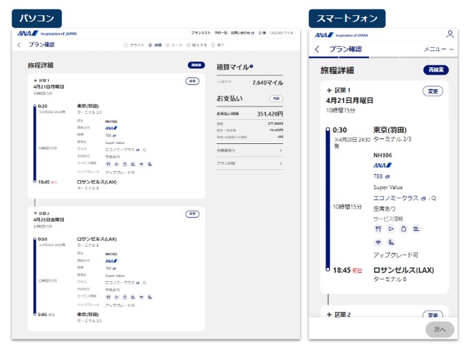
Task: Click NH105 flight number in PC 区間2
Action: [x=111, y=254]
